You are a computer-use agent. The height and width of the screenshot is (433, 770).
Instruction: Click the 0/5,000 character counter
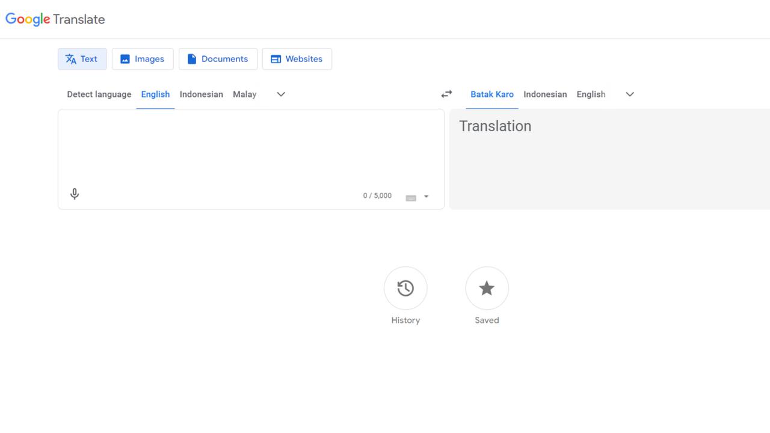pyautogui.click(x=377, y=195)
